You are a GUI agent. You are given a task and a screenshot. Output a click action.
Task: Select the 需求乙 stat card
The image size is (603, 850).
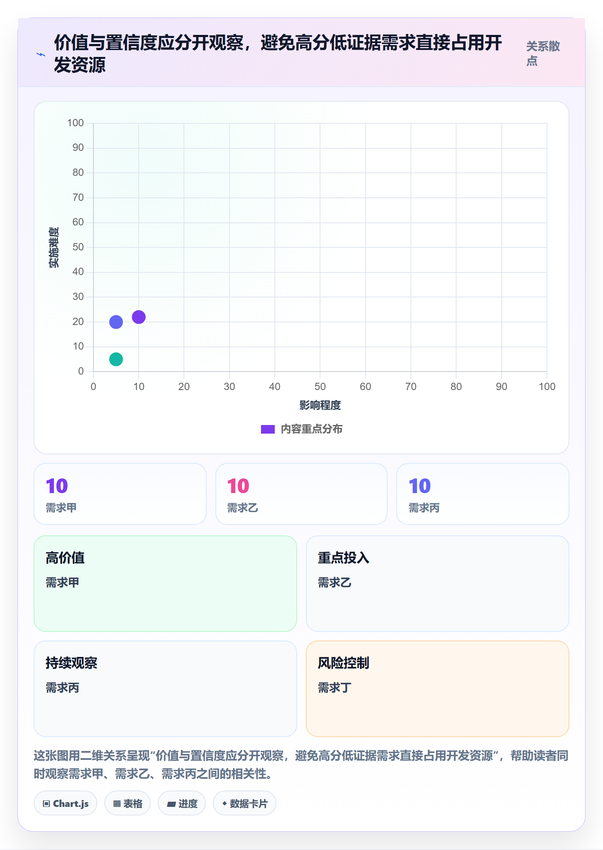[301, 494]
